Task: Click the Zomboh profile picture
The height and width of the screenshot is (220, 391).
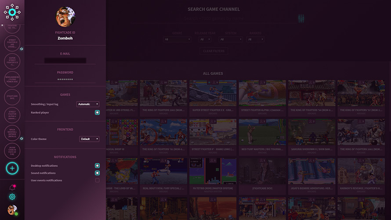Action: pyautogui.click(x=65, y=16)
